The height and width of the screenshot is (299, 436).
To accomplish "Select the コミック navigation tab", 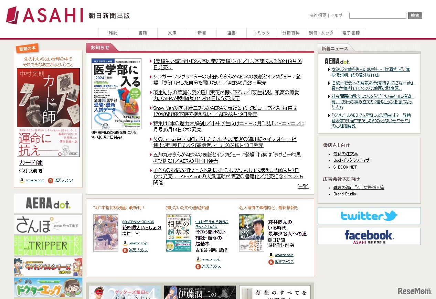I will (x=261, y=33).
